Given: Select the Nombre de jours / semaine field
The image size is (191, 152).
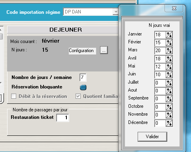Looking at the screenshot, I should coord(83,77).
